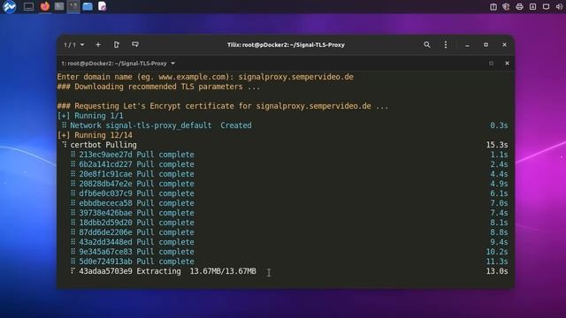Click the 0.3s network timing value
Viewport: 566px width, 318px height.
[499, 125]
